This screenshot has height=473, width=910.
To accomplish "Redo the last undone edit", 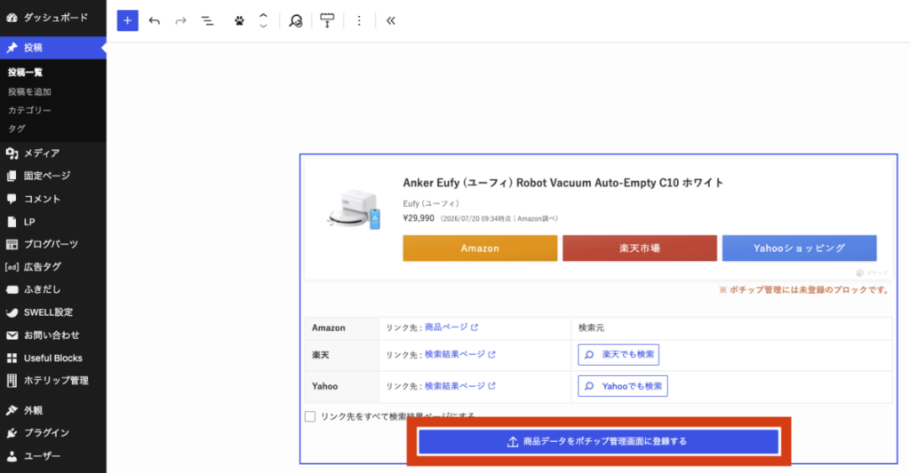I will point(181,21).
